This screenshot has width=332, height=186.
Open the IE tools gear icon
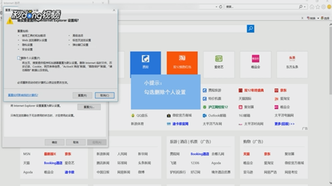point(323,7)
